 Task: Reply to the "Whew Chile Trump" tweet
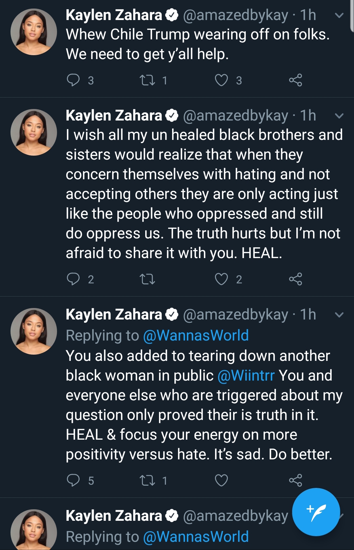click(73, 80)
